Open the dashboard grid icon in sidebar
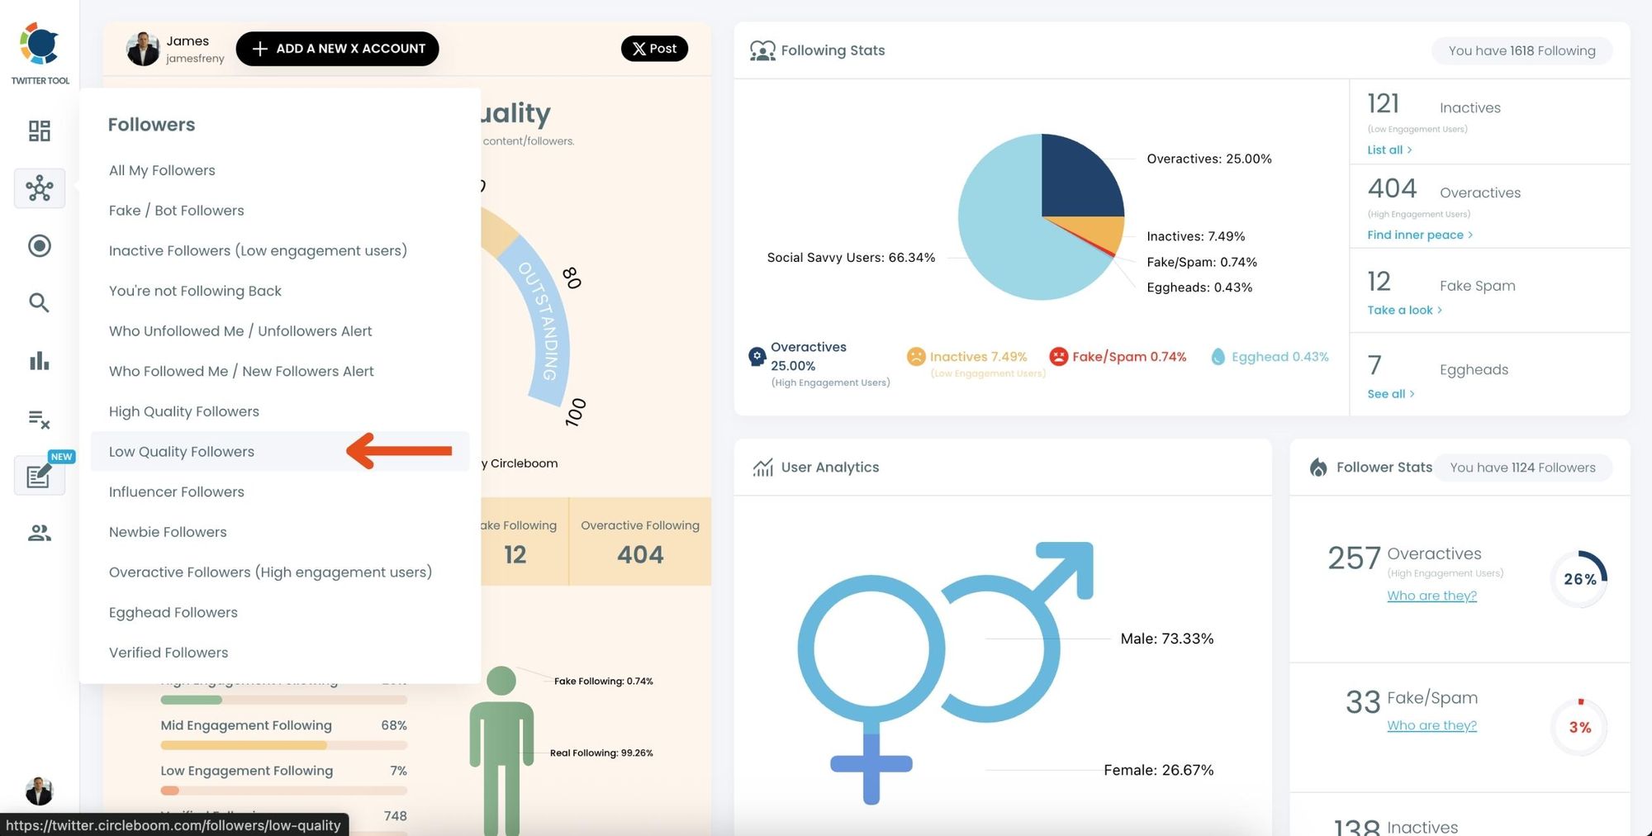 pos(39,131)
